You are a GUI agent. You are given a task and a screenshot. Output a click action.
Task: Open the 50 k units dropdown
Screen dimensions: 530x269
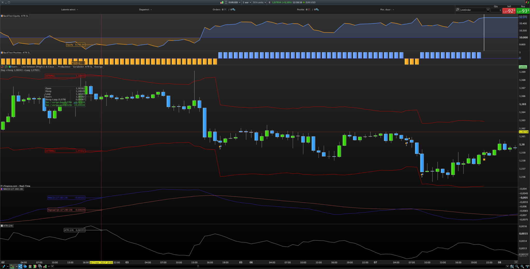[260, 2]
